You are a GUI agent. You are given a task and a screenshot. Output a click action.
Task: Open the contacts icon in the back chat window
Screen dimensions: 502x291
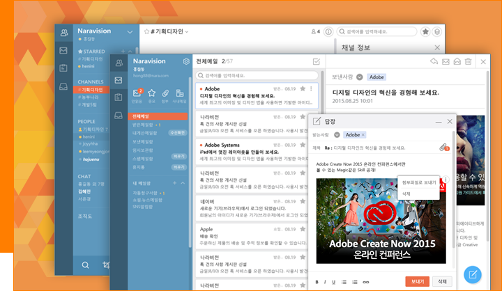coord(64,33)
